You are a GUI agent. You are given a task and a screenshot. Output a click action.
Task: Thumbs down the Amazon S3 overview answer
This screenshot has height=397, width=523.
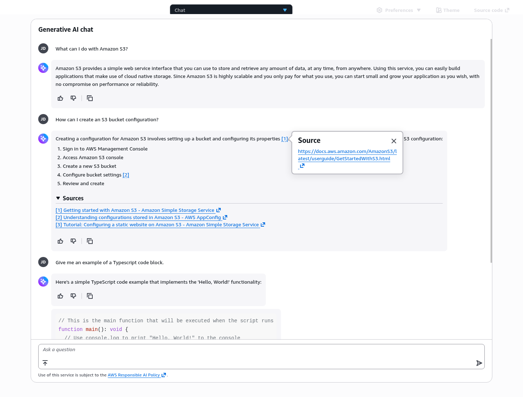pyautogui.click(x=74, y=98)
